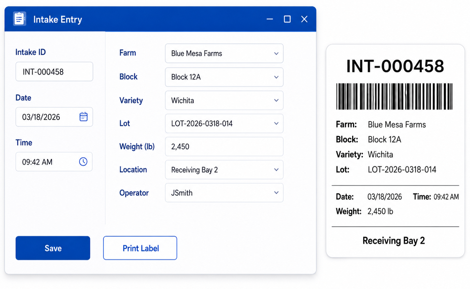Expand the Farm dropdown arrow

click(276, 54)
